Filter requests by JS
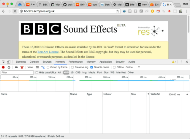 point(72,72)
